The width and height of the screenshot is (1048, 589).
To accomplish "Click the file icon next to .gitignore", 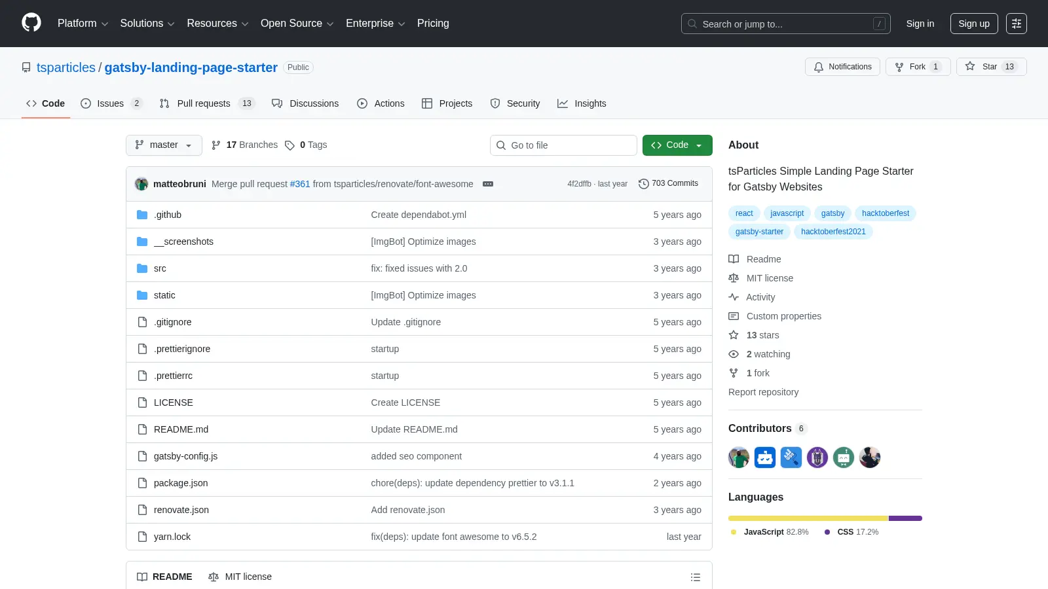I will coord(142,322).
